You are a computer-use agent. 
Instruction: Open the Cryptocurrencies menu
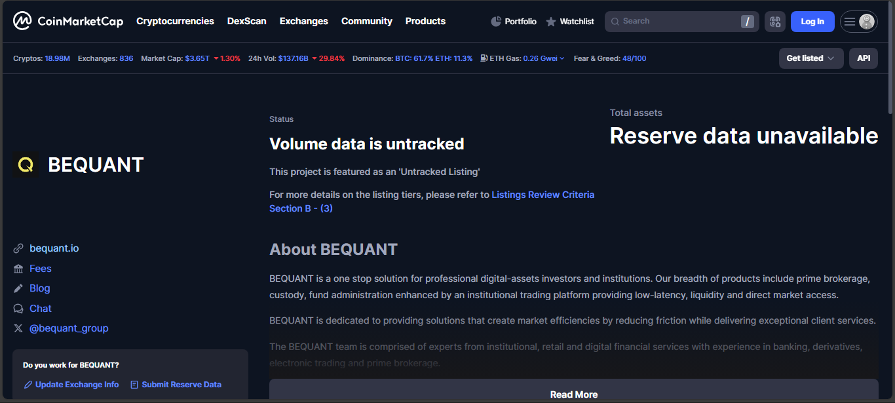click(175, 21)
